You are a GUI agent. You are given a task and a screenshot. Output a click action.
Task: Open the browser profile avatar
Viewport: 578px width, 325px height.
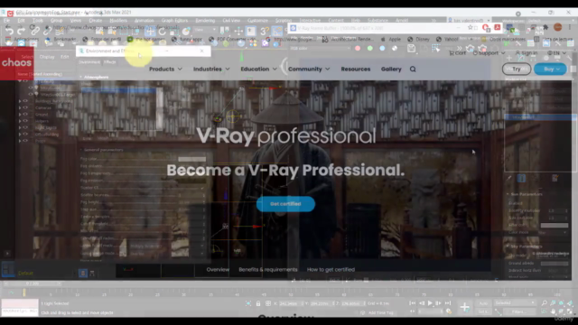tap(558, 27)
